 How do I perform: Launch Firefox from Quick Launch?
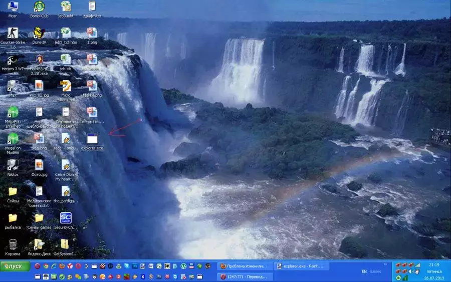pos(62,266)
